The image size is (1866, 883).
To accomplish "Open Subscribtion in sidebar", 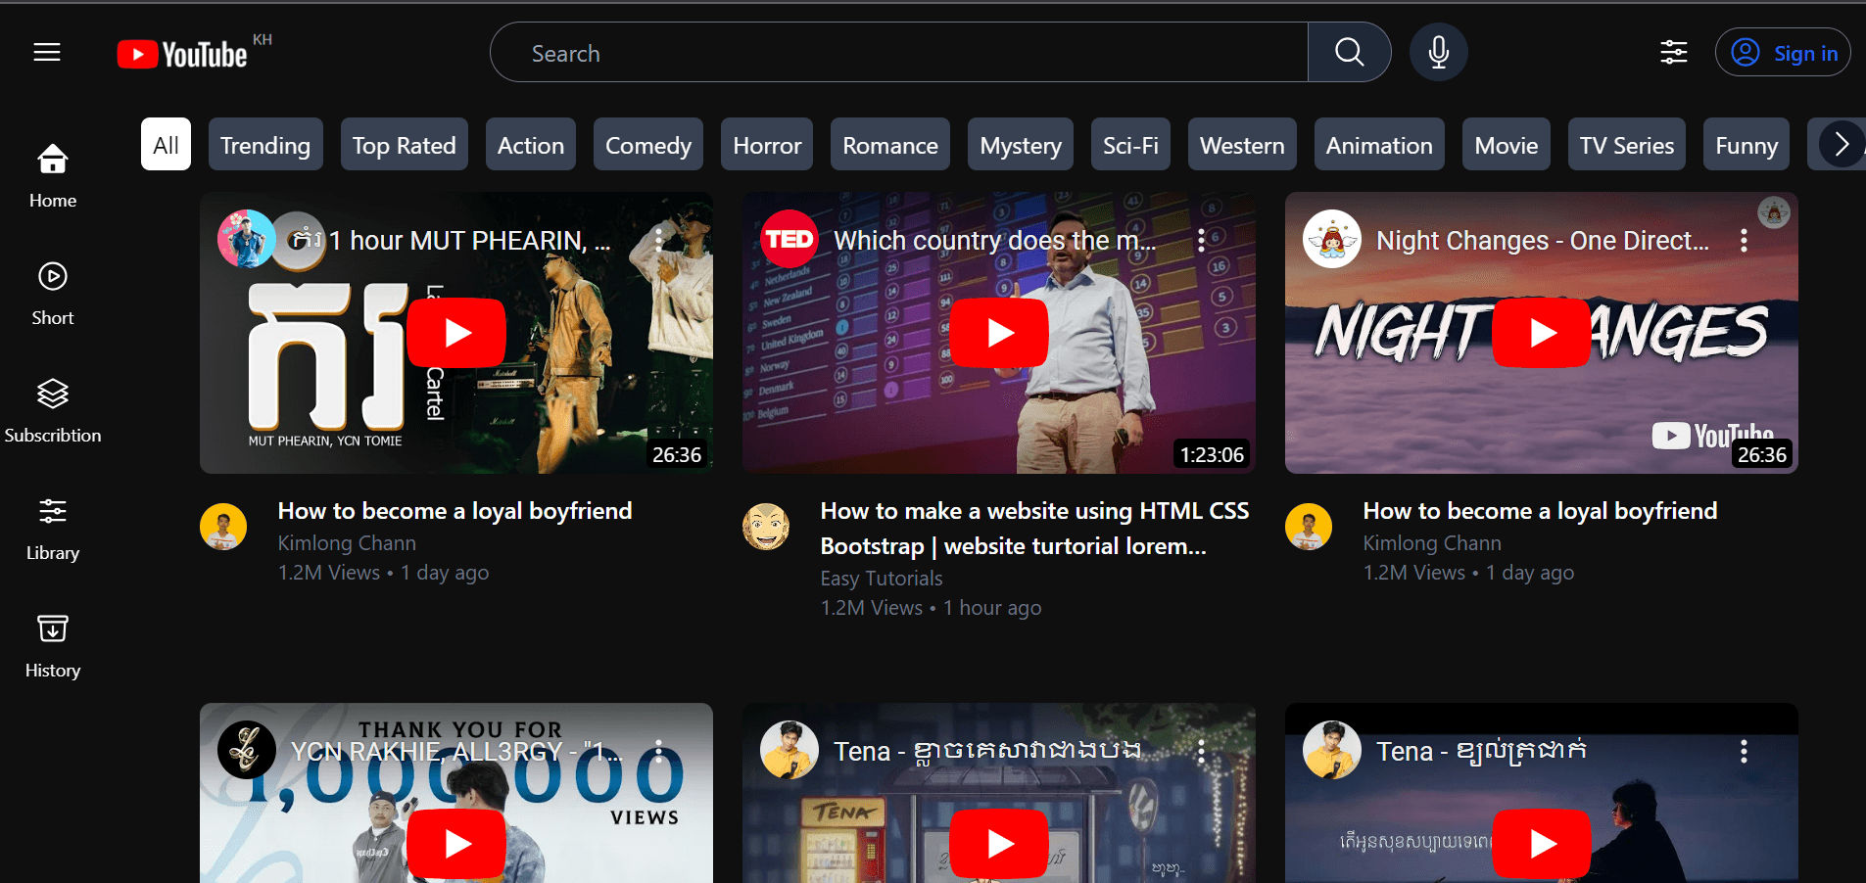I will pyautogui.click(x=53, y=410).
